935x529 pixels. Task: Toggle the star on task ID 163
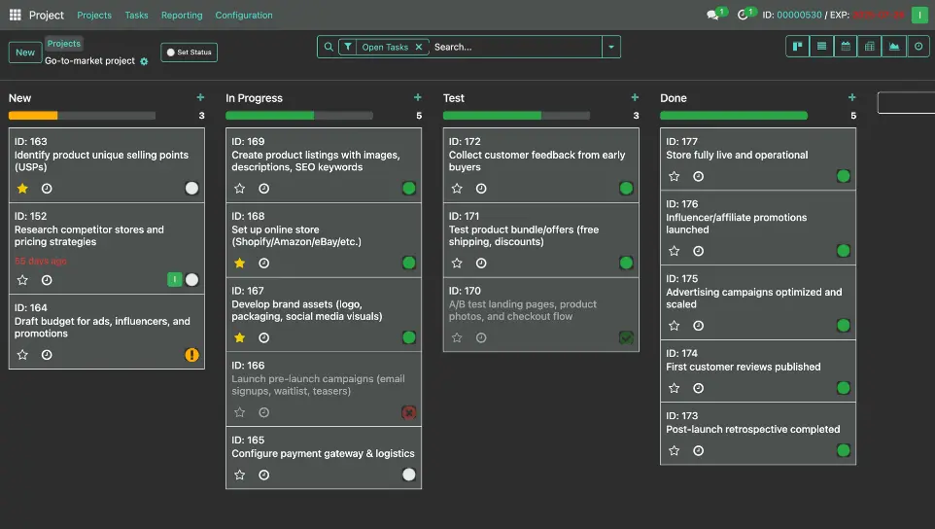click(23, 189)
